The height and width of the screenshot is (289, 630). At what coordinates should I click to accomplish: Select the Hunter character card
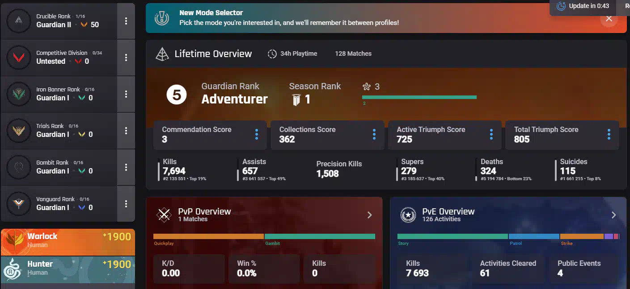tap(68, 270)
